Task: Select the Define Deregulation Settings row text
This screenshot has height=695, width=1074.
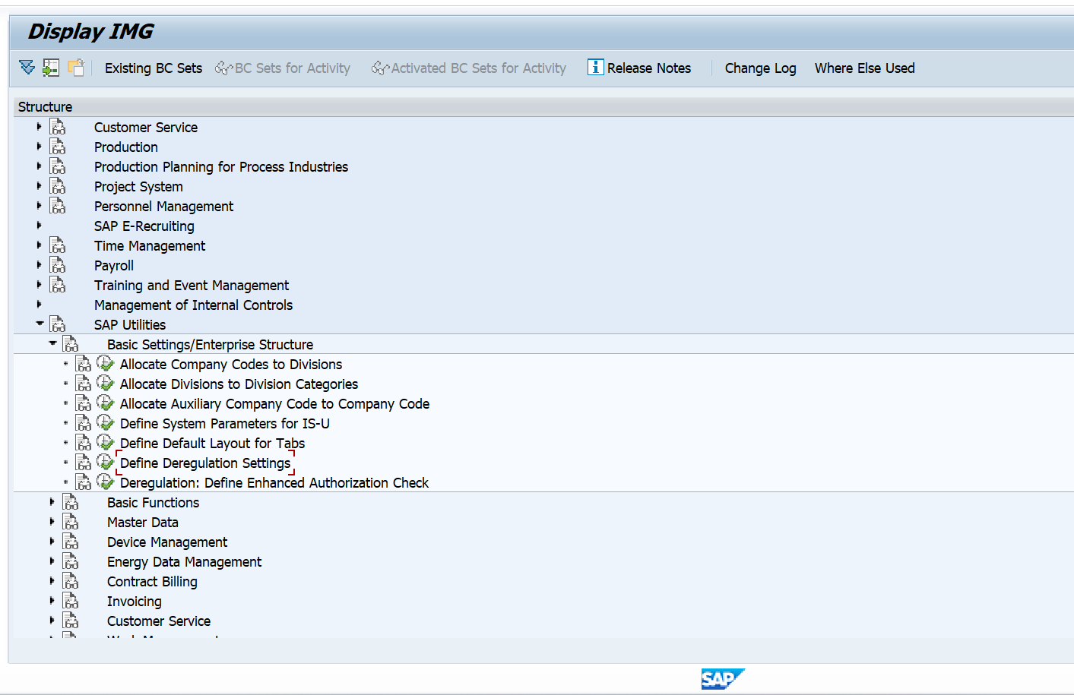Action: (205, 463)
